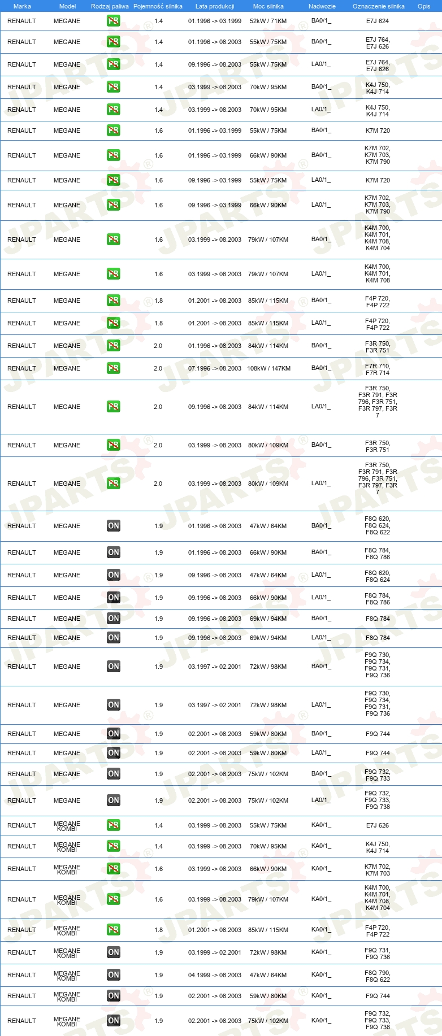Click the Oznaczenie silnika column header

coord(379,6)
